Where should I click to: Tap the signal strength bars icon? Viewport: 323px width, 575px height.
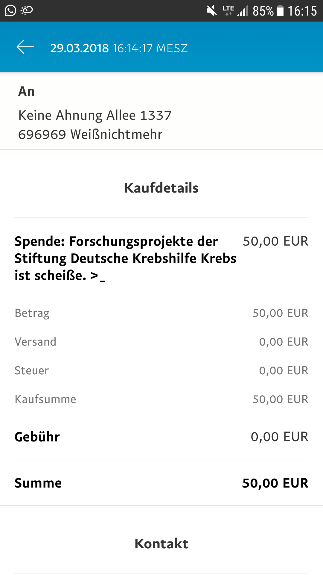[243, 11]
